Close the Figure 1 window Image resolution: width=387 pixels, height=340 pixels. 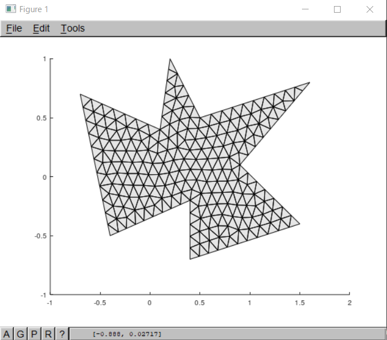[x=370, y=9]
